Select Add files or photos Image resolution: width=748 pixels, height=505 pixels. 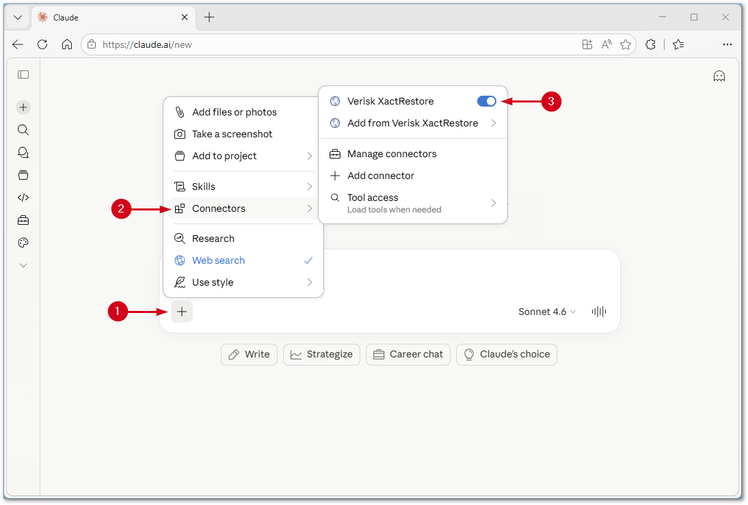click(243, 112)
